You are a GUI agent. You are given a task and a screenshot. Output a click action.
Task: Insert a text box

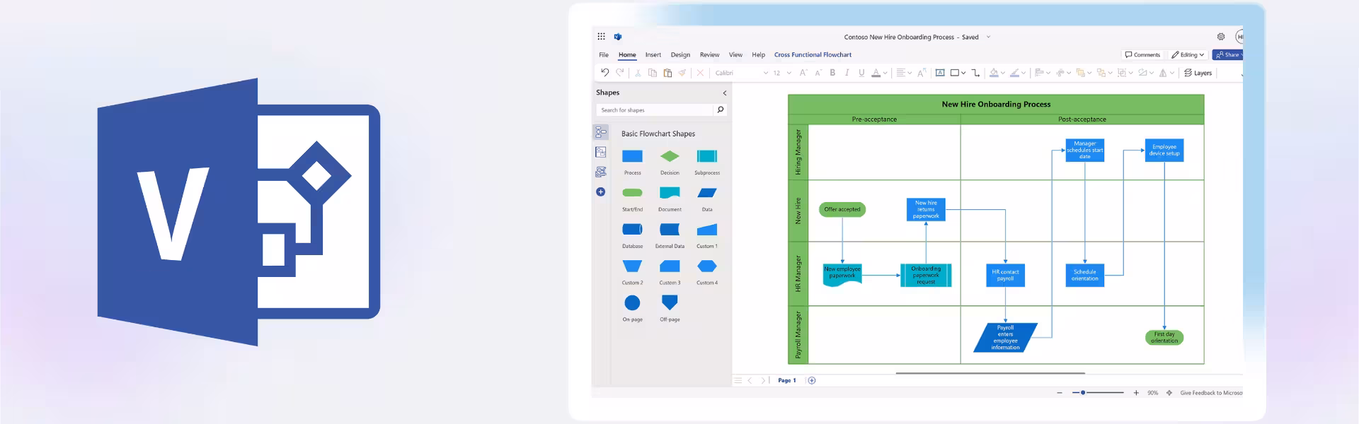[940, 73]
